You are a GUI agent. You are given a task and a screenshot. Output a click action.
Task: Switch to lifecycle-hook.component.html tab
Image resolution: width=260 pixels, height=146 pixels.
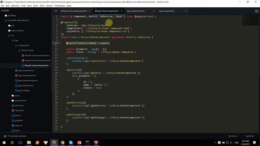[74, 11]
